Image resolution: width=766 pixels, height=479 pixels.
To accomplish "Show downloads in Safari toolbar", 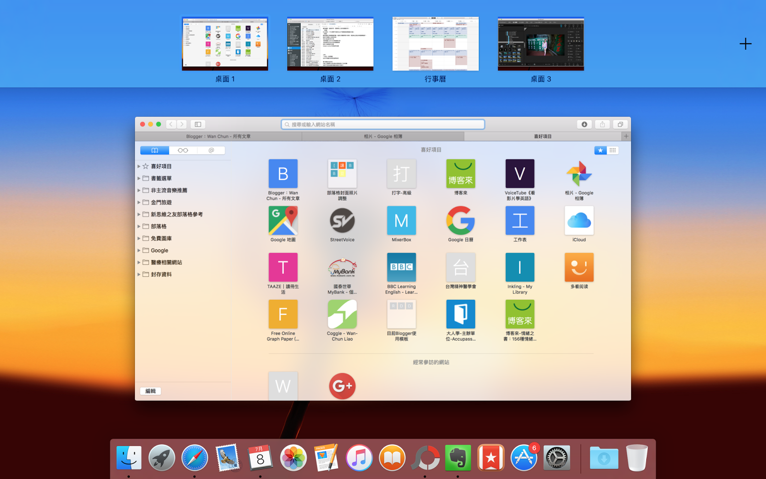I will click(x=585, y=124).
